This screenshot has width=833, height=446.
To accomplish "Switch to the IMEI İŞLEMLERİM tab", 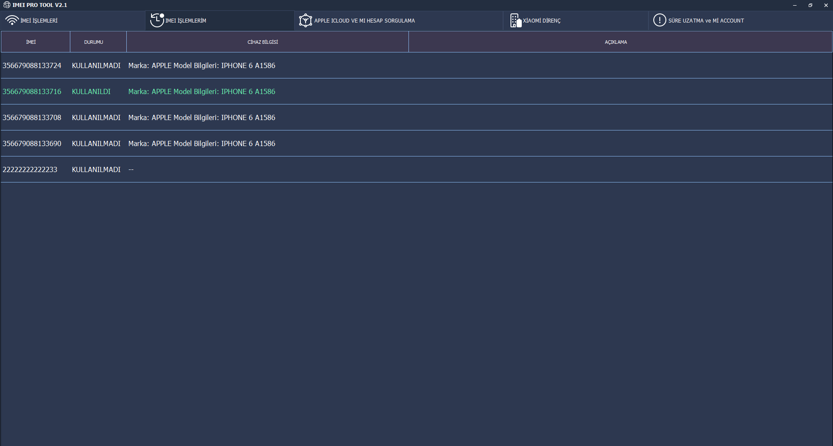I will click(x=220, y=20).
